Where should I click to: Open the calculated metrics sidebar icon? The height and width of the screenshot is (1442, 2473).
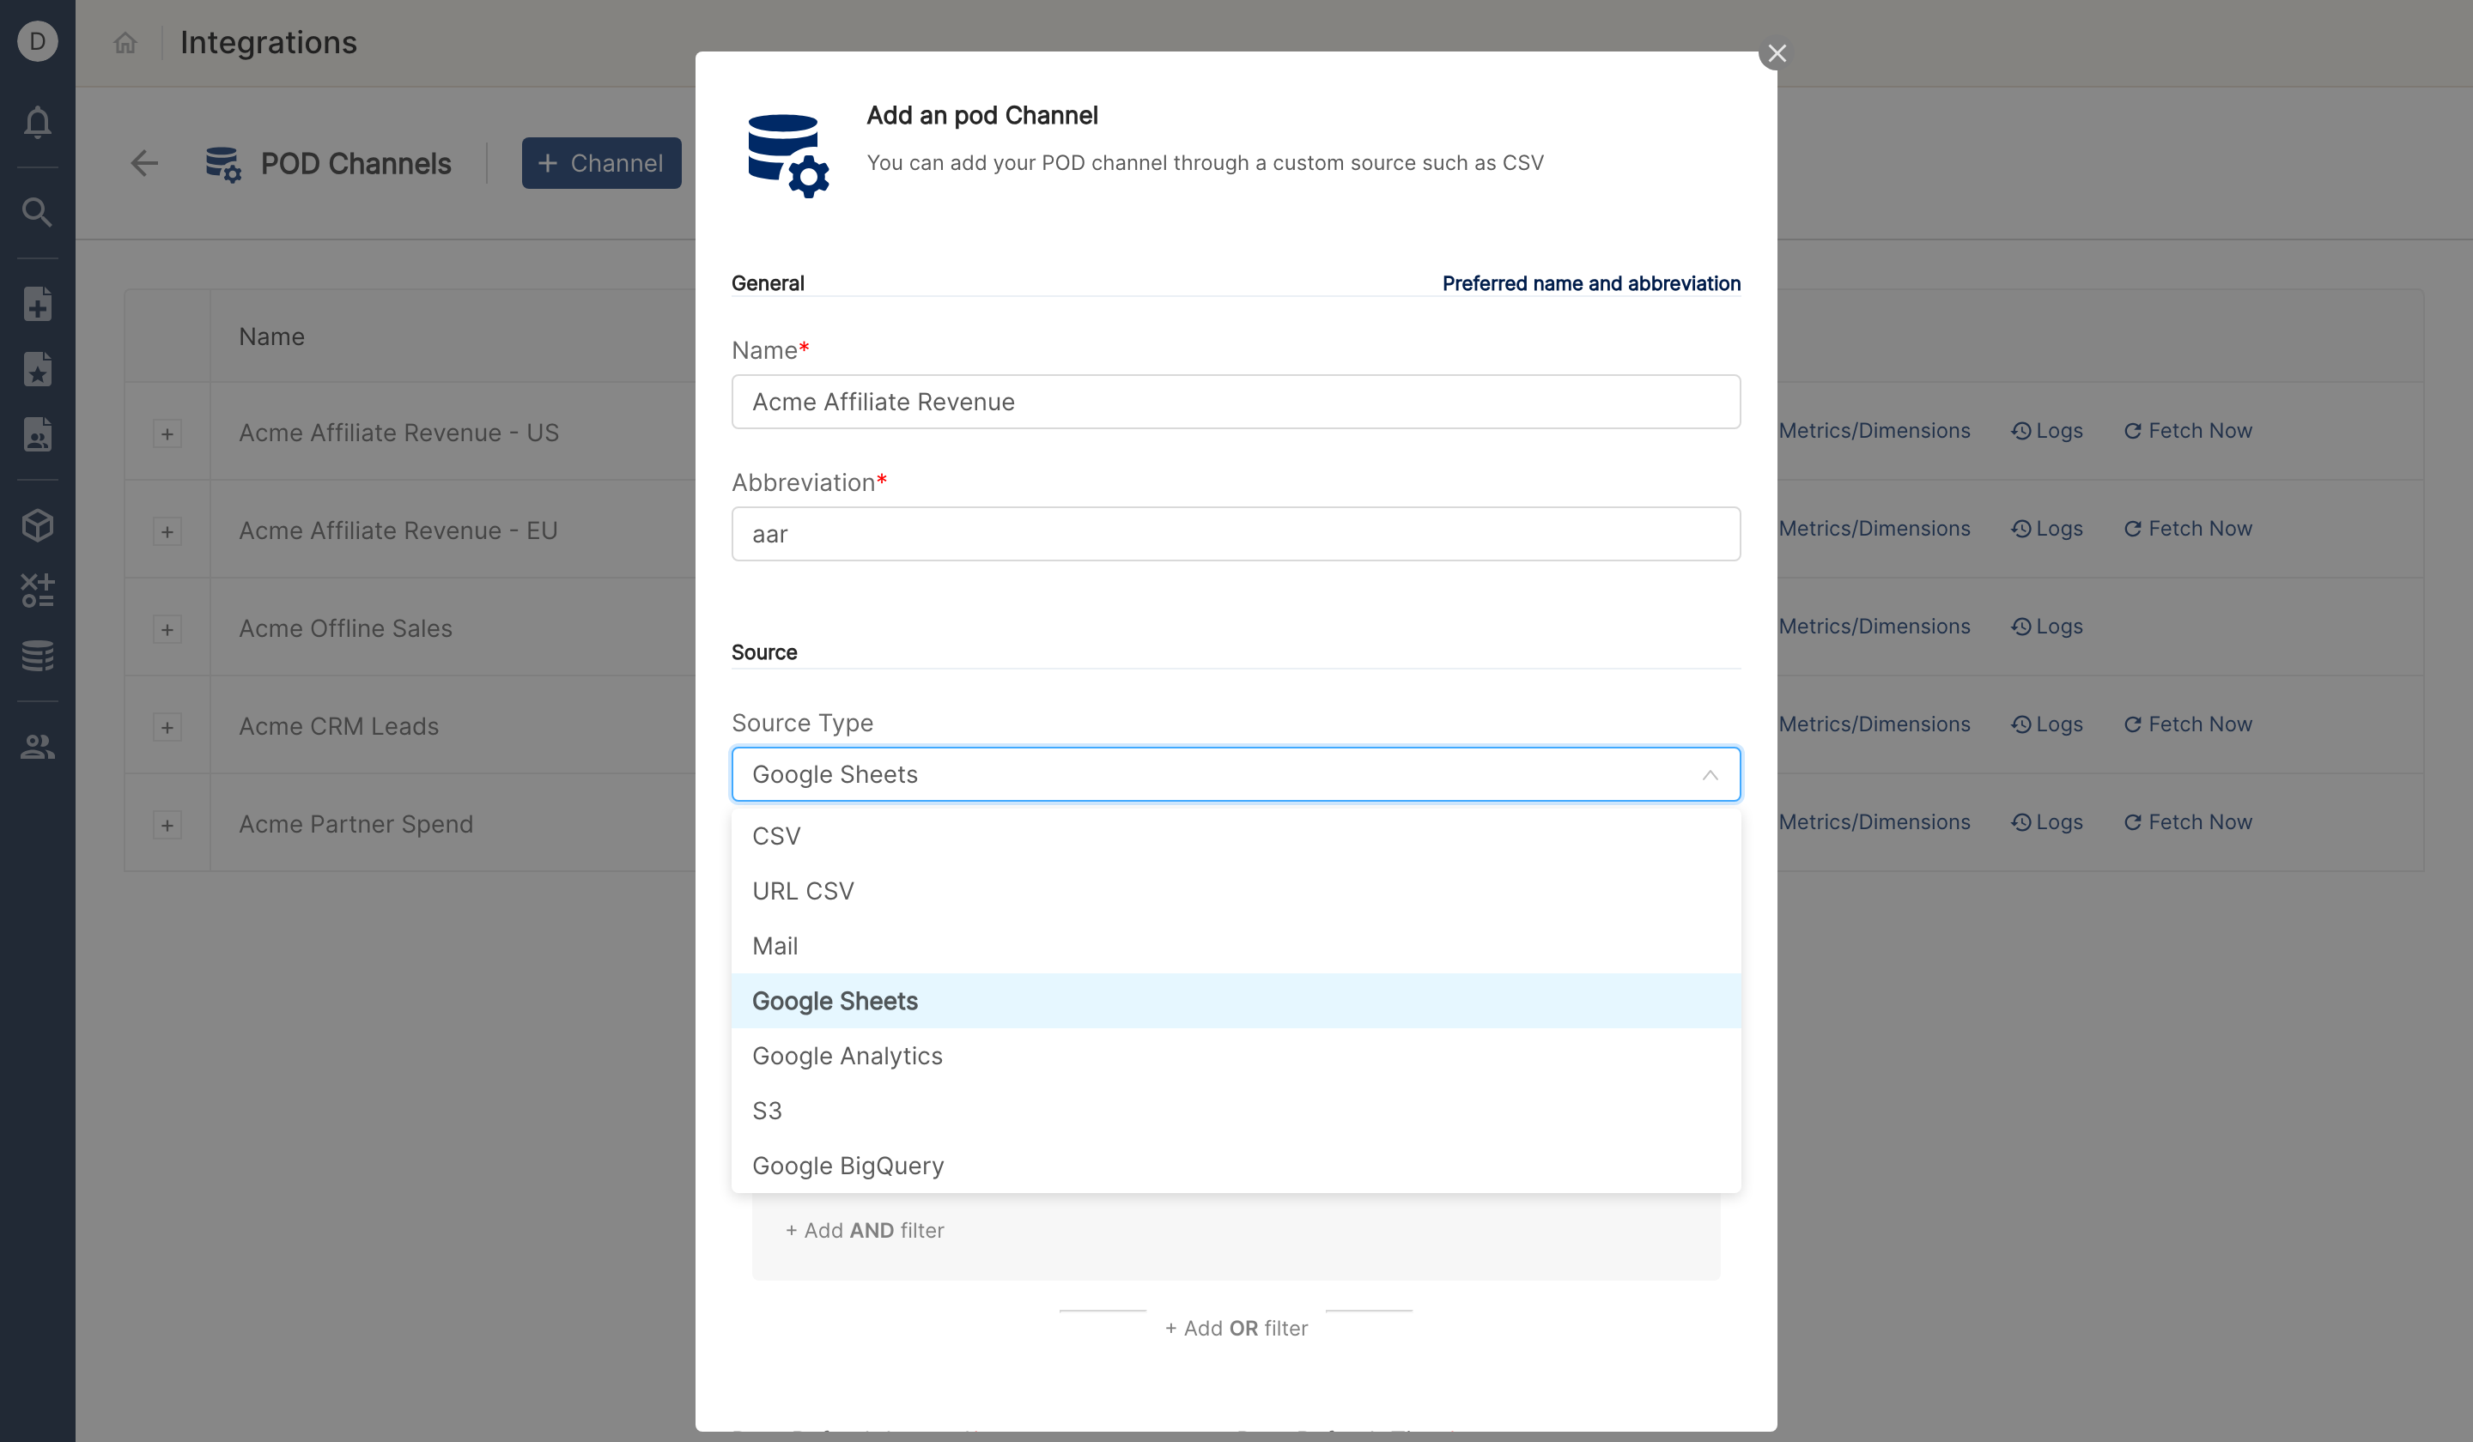point(37,591)
